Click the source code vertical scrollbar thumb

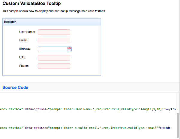178,125
